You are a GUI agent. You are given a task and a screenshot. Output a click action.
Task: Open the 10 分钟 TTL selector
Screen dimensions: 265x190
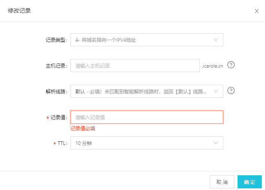click(147, 143)
